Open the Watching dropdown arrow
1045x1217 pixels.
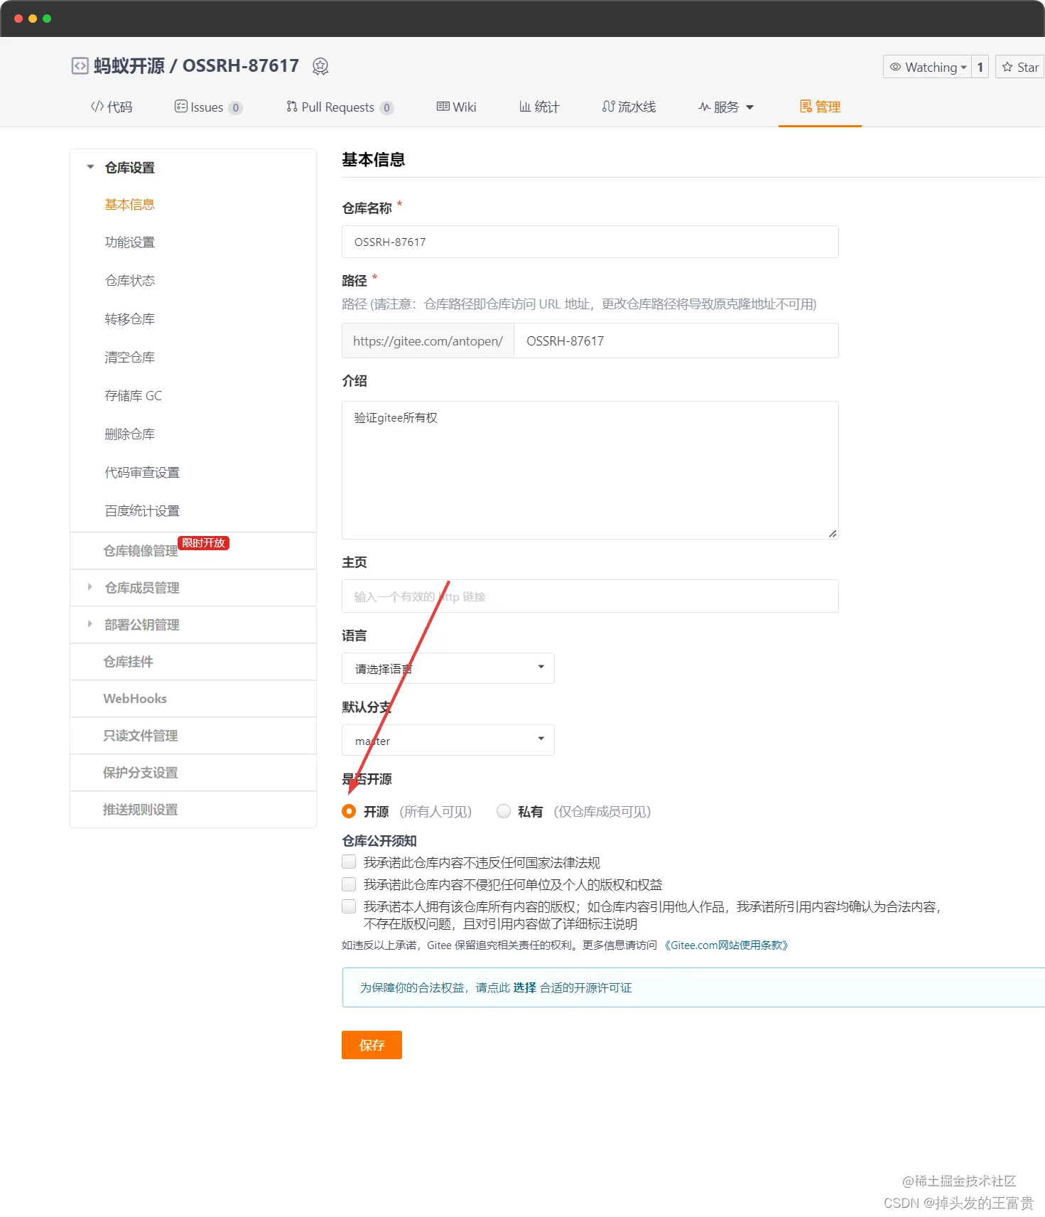(963, 68)
